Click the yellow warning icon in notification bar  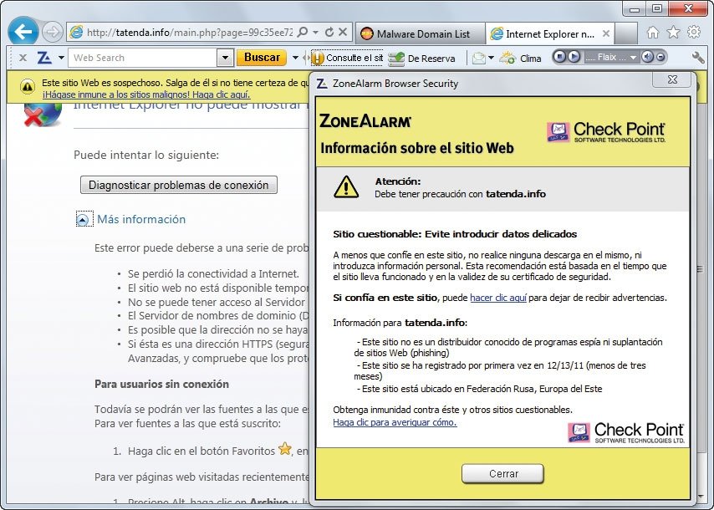(x=28, y=86)
